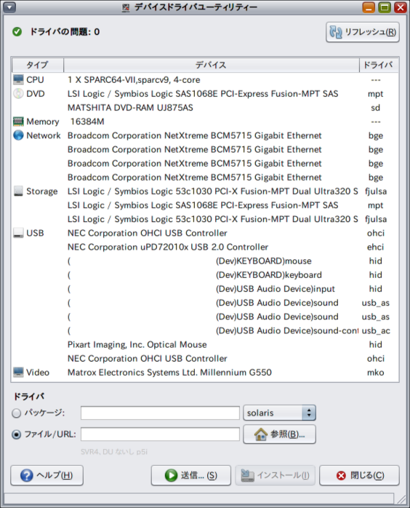Click the インストール(I) install button
This screenshot has height=508, width=410.
pos(275,475)
